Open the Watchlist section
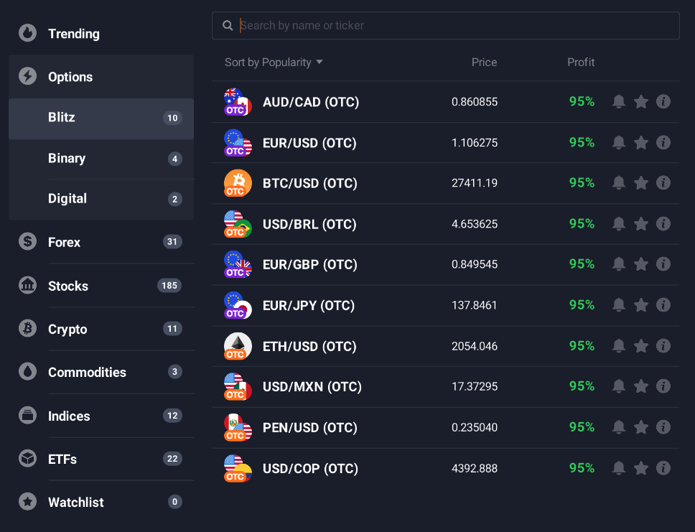Viewport: 695px width, 532px height. tap(75, 502)
